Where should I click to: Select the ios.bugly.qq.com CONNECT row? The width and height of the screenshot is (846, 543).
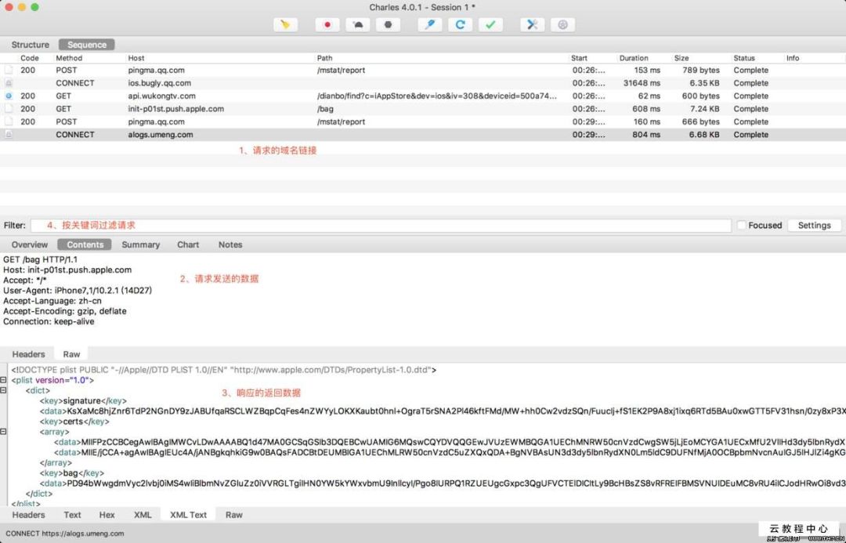(423, 83)
